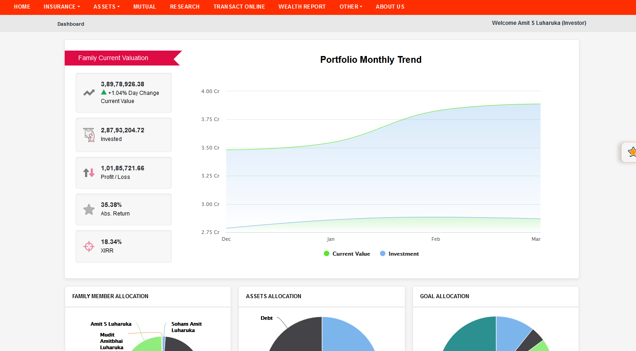Click the Family Current Valuation ribbon

click(123, 58)
